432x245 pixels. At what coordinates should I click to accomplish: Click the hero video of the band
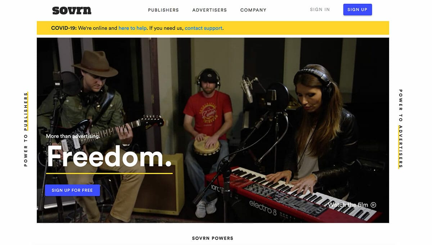tap(213, 130)
